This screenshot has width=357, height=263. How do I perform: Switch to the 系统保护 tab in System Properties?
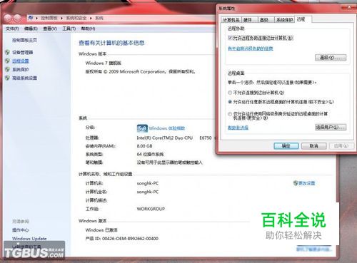point(284,20)
